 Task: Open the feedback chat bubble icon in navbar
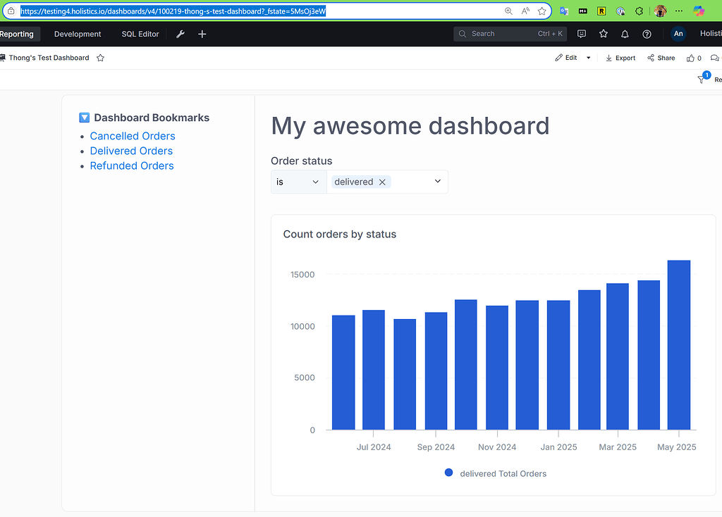point(581,33)
